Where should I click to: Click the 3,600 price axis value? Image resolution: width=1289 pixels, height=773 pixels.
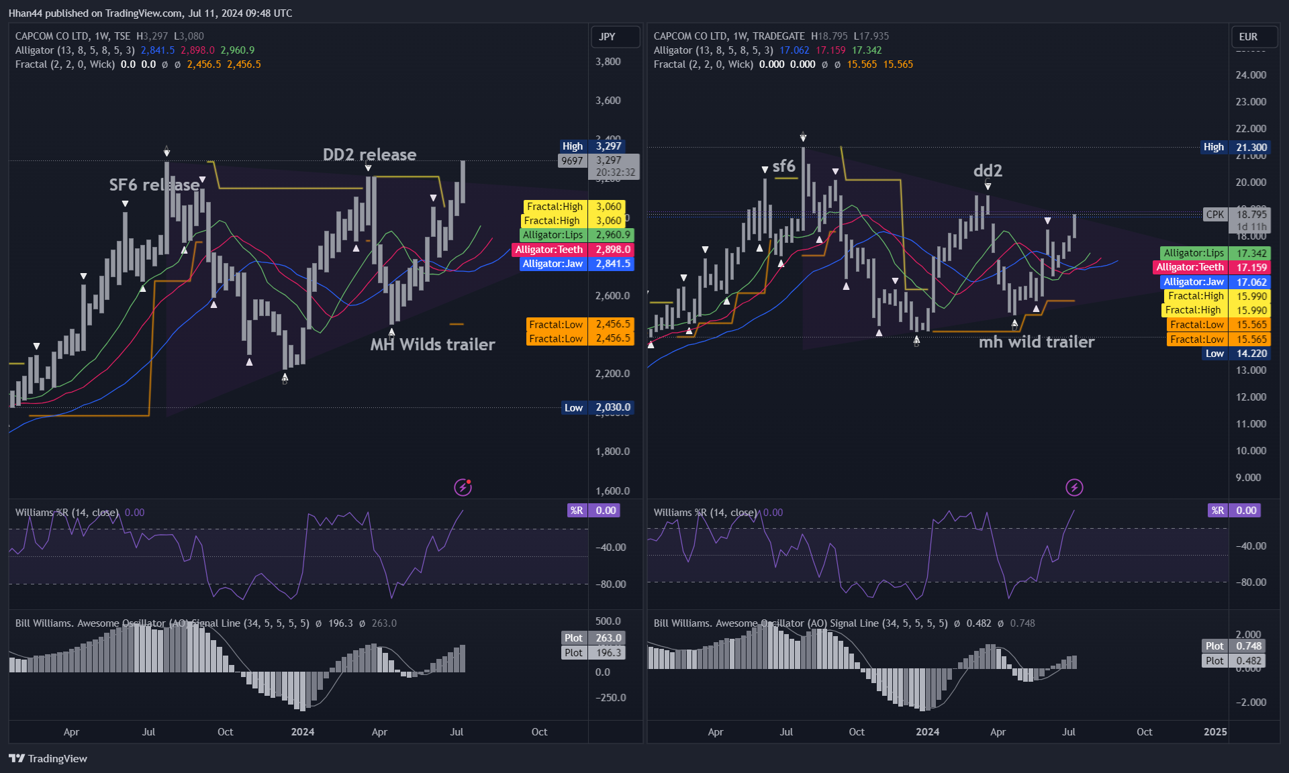(608, 101)
